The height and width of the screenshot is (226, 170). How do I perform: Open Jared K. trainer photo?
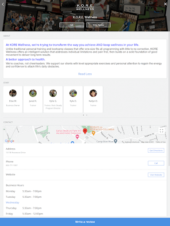33,93
